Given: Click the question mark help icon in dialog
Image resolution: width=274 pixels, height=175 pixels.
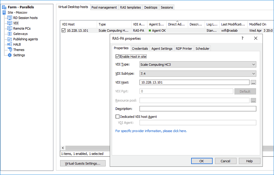Looking at the screenshot, I should [x=242, y=38].
